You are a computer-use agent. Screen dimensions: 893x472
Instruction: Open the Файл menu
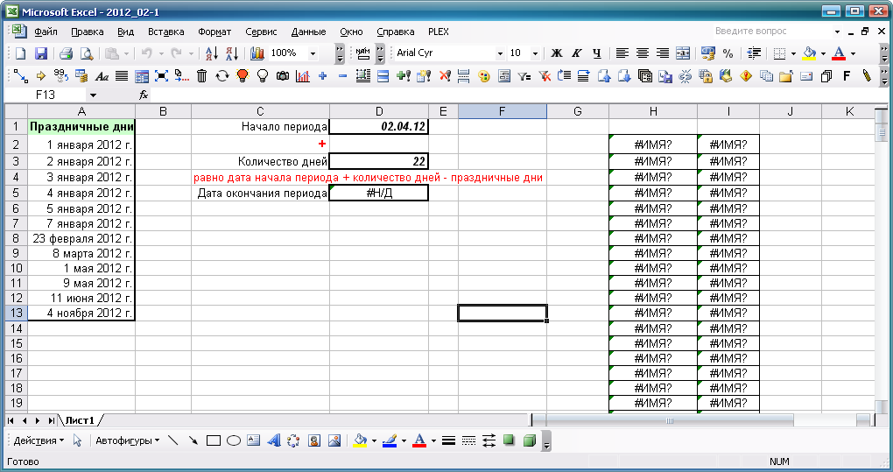click(x=46, y=32)
